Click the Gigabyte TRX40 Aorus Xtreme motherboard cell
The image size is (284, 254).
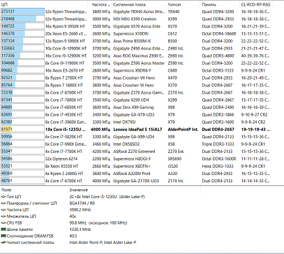pyautogui.click(x=139, y=12)
